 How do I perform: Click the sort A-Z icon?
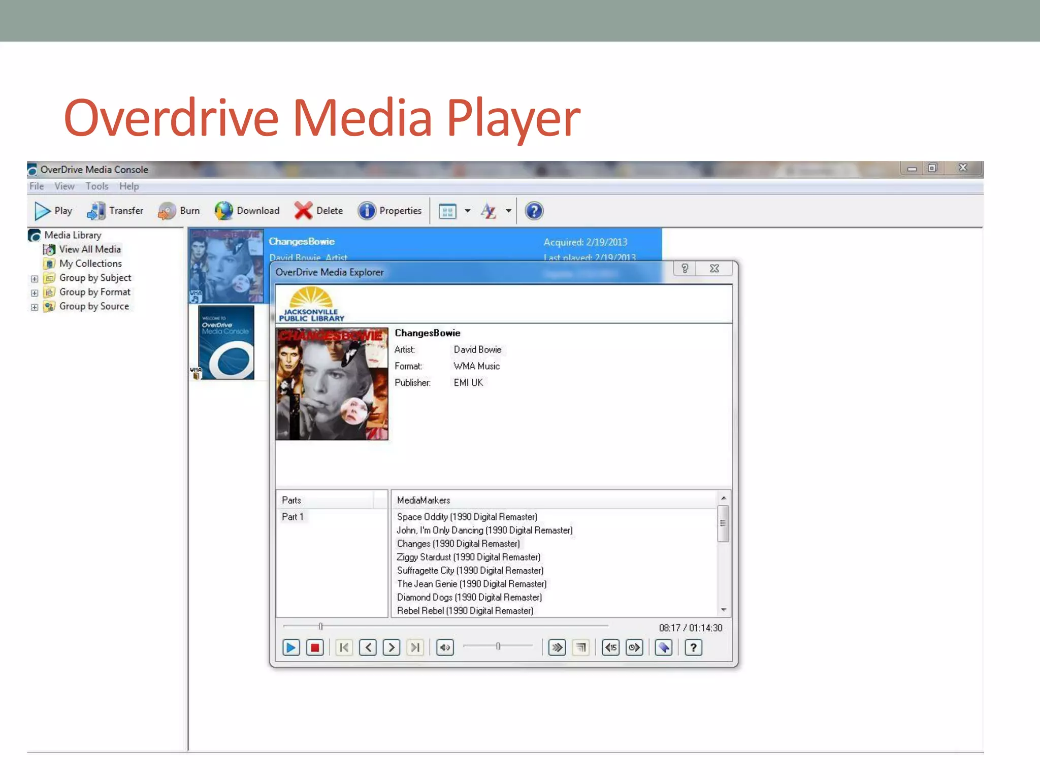pos(489,211)
